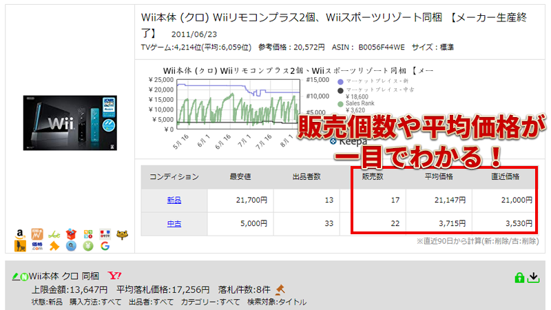
Task: Click the seller count 33 cell
Action: (306, 223)
